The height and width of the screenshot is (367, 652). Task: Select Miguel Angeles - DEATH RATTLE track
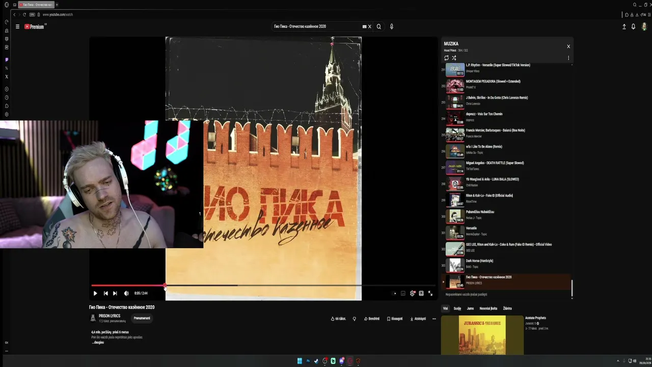506,167
